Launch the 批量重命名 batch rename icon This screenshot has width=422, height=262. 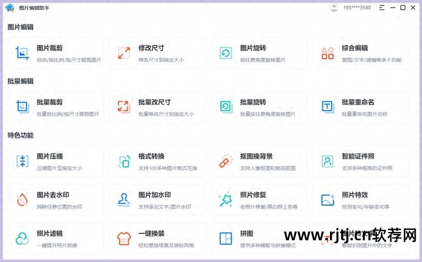tap(328, 107)
